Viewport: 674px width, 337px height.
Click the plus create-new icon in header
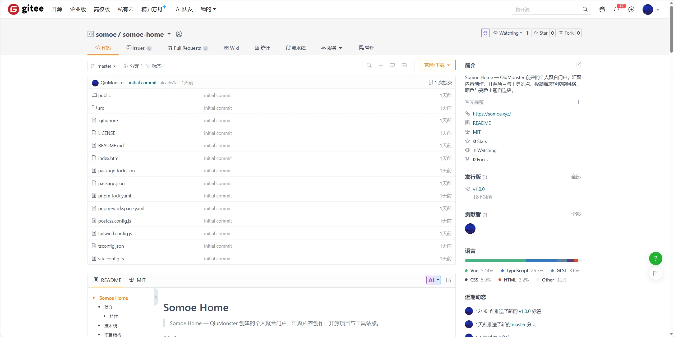(x=631, y=10)
